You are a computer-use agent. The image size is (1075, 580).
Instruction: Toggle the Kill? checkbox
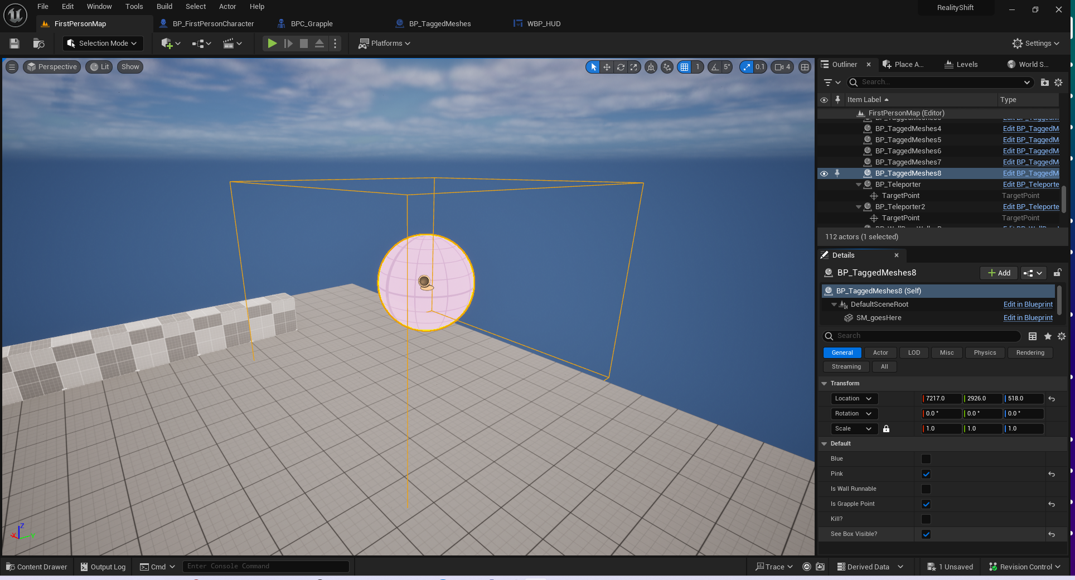pyautogui.click(x=926, y=519)
